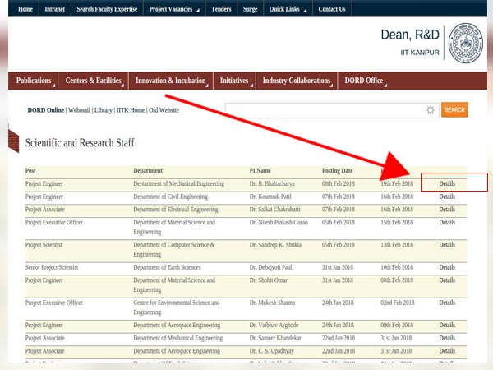Open the Old Website link

164,110
